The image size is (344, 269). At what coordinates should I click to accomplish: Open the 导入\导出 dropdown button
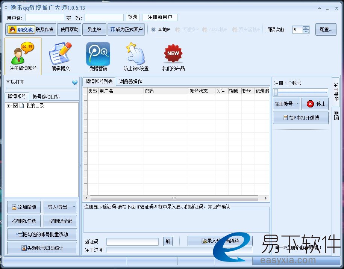[60, 207]
